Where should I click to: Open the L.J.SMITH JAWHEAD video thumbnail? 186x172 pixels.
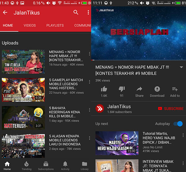coord(23,90)
